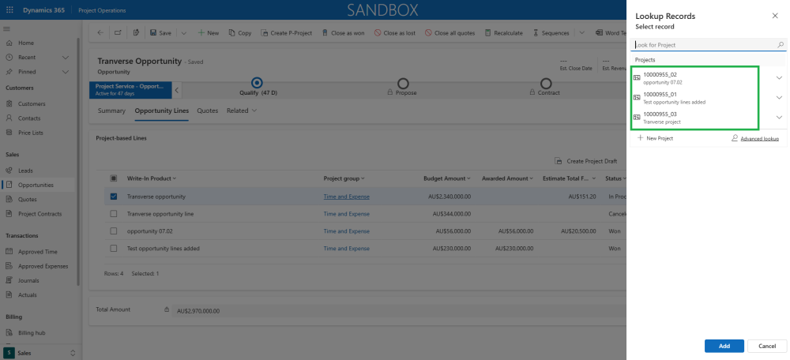Check the opportunity 07.02 row checkbox
The height and width of the screenshot is (360, 790).
click(113, 231)
